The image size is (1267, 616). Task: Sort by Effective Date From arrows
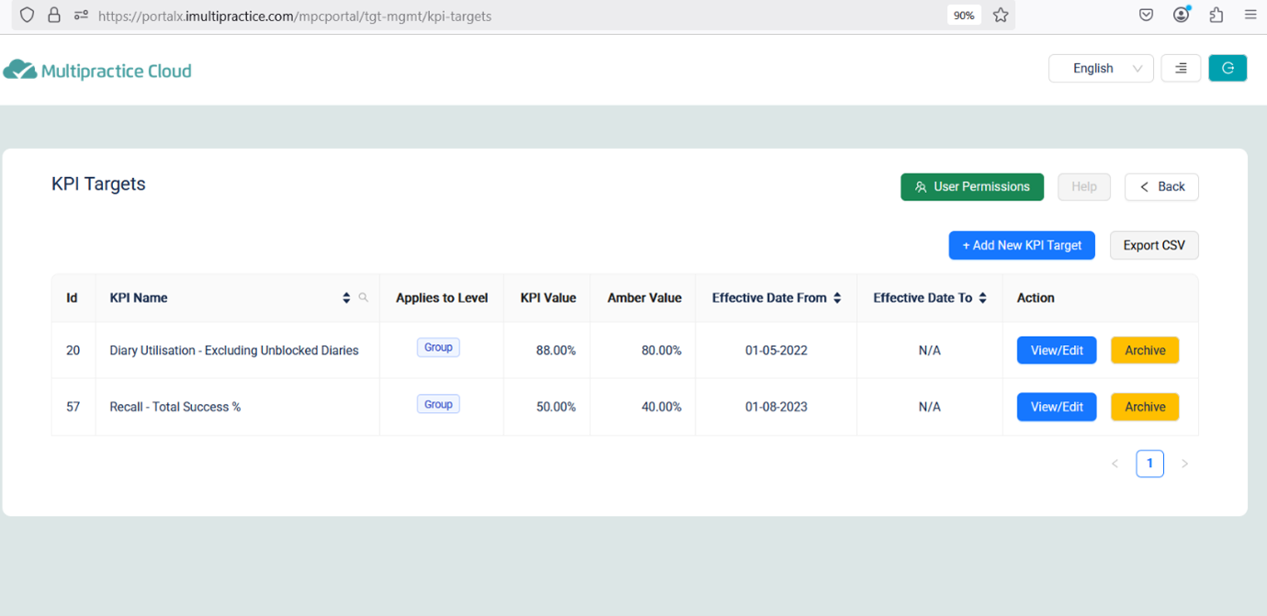click(837, 297)
